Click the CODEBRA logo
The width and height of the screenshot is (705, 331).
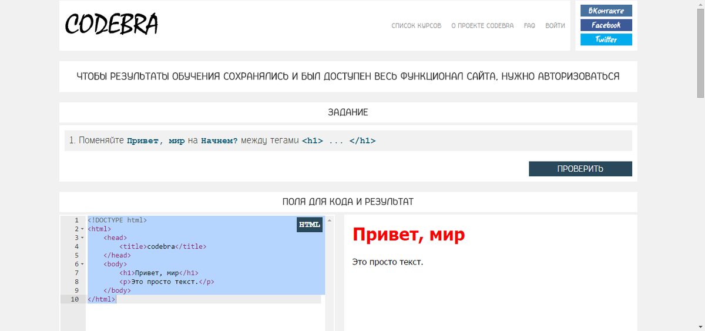[x=112, y=24]
